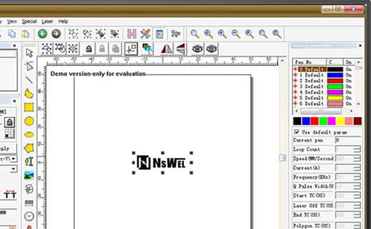Adjust the Q Pulse Width stepper

[357, 186]
